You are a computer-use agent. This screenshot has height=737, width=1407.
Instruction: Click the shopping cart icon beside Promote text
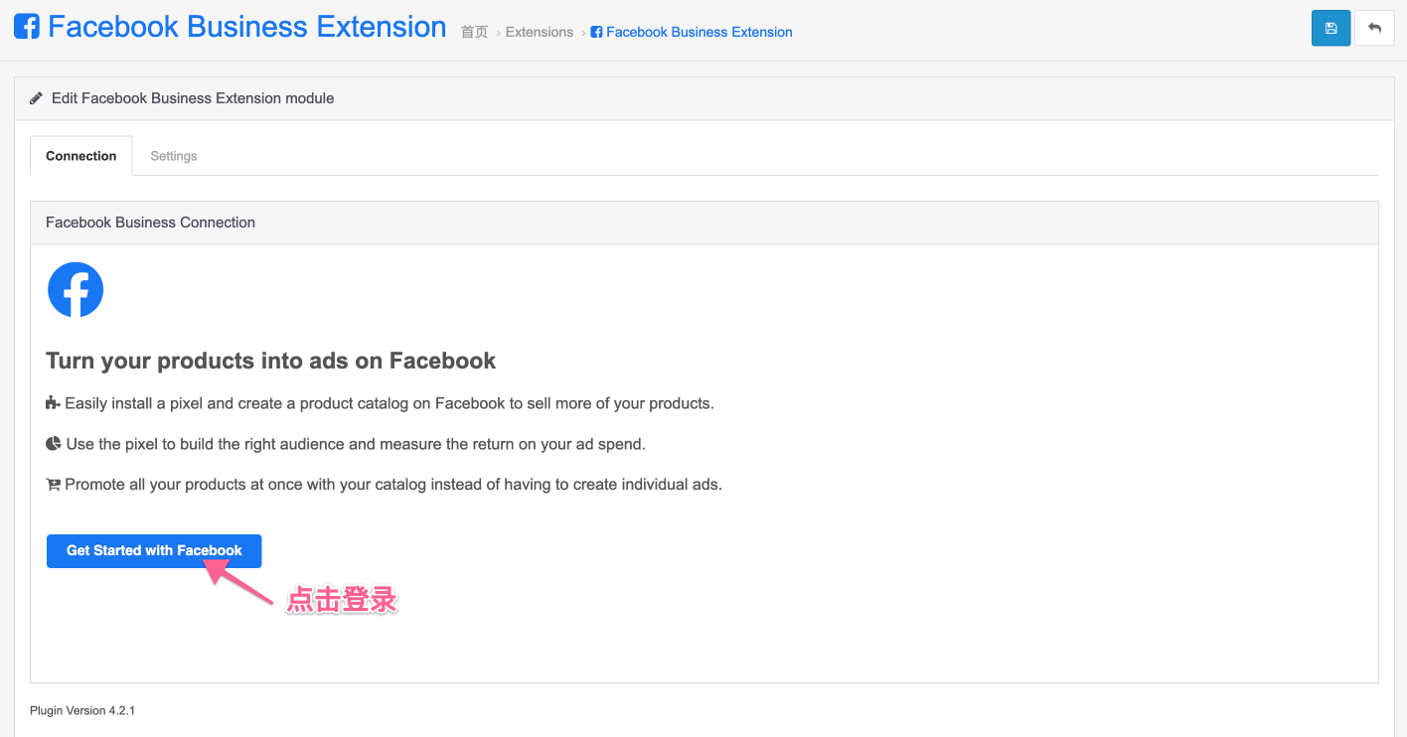pos(54,485)
